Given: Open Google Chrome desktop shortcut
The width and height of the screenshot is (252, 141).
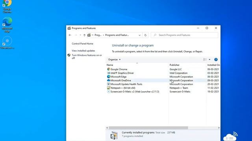Looking at the screenshot, I should 7,6.
